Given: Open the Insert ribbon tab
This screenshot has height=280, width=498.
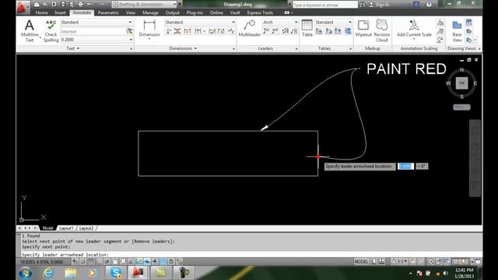Looking at the screenshot, I should pos(60,12).
